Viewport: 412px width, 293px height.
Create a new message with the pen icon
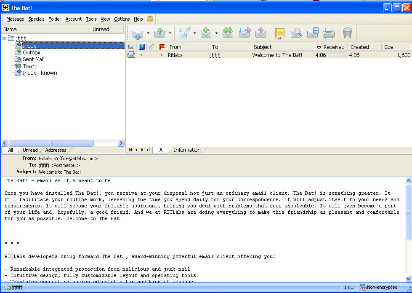(184, 33)
